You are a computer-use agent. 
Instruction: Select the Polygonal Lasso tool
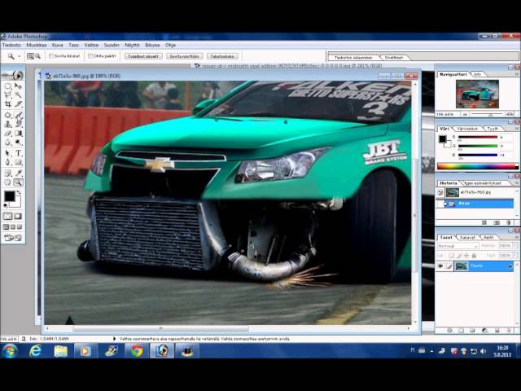point(8,95)
